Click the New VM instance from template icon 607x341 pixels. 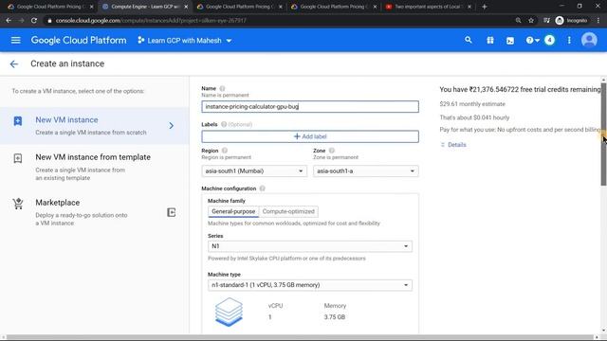pyautogui.click(x=18, y=158)
